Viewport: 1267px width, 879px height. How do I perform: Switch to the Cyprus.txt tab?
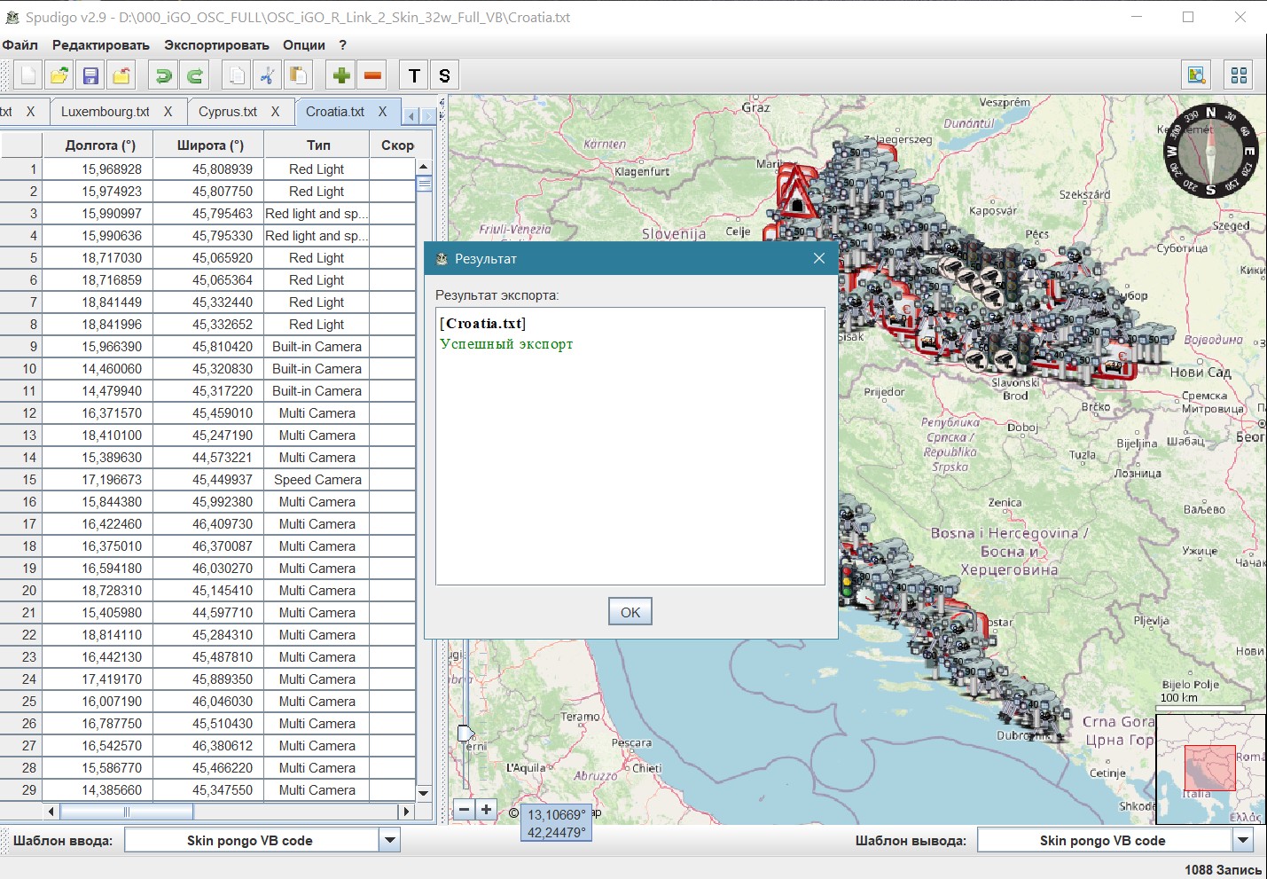[228, 111]
